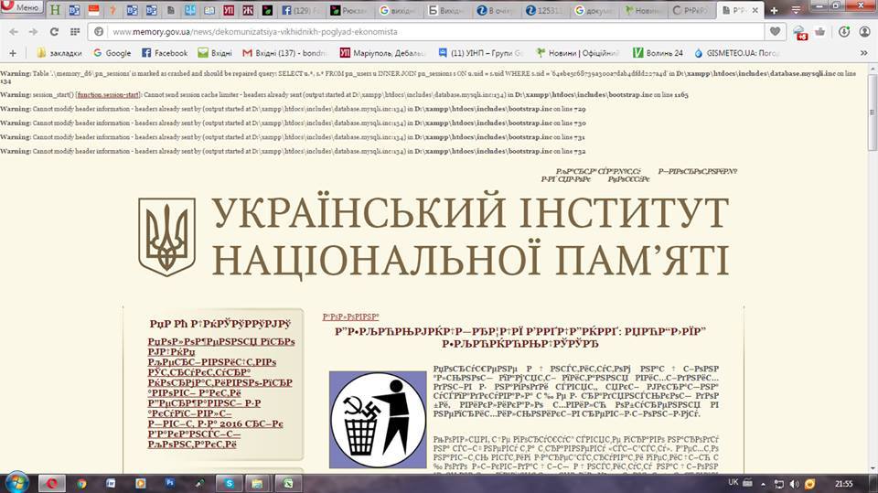Image resolution: width=878 pixels, height=493 pixels.
Task: Click the decommunization trash bin article image
Action: 378,420
